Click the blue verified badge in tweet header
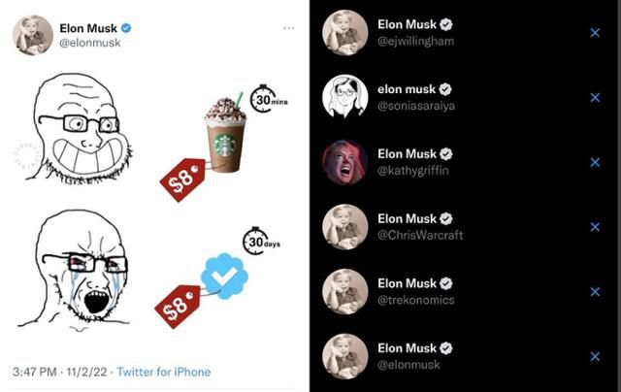The width and height of the screenshot is (621, 392). coord(126,28)
